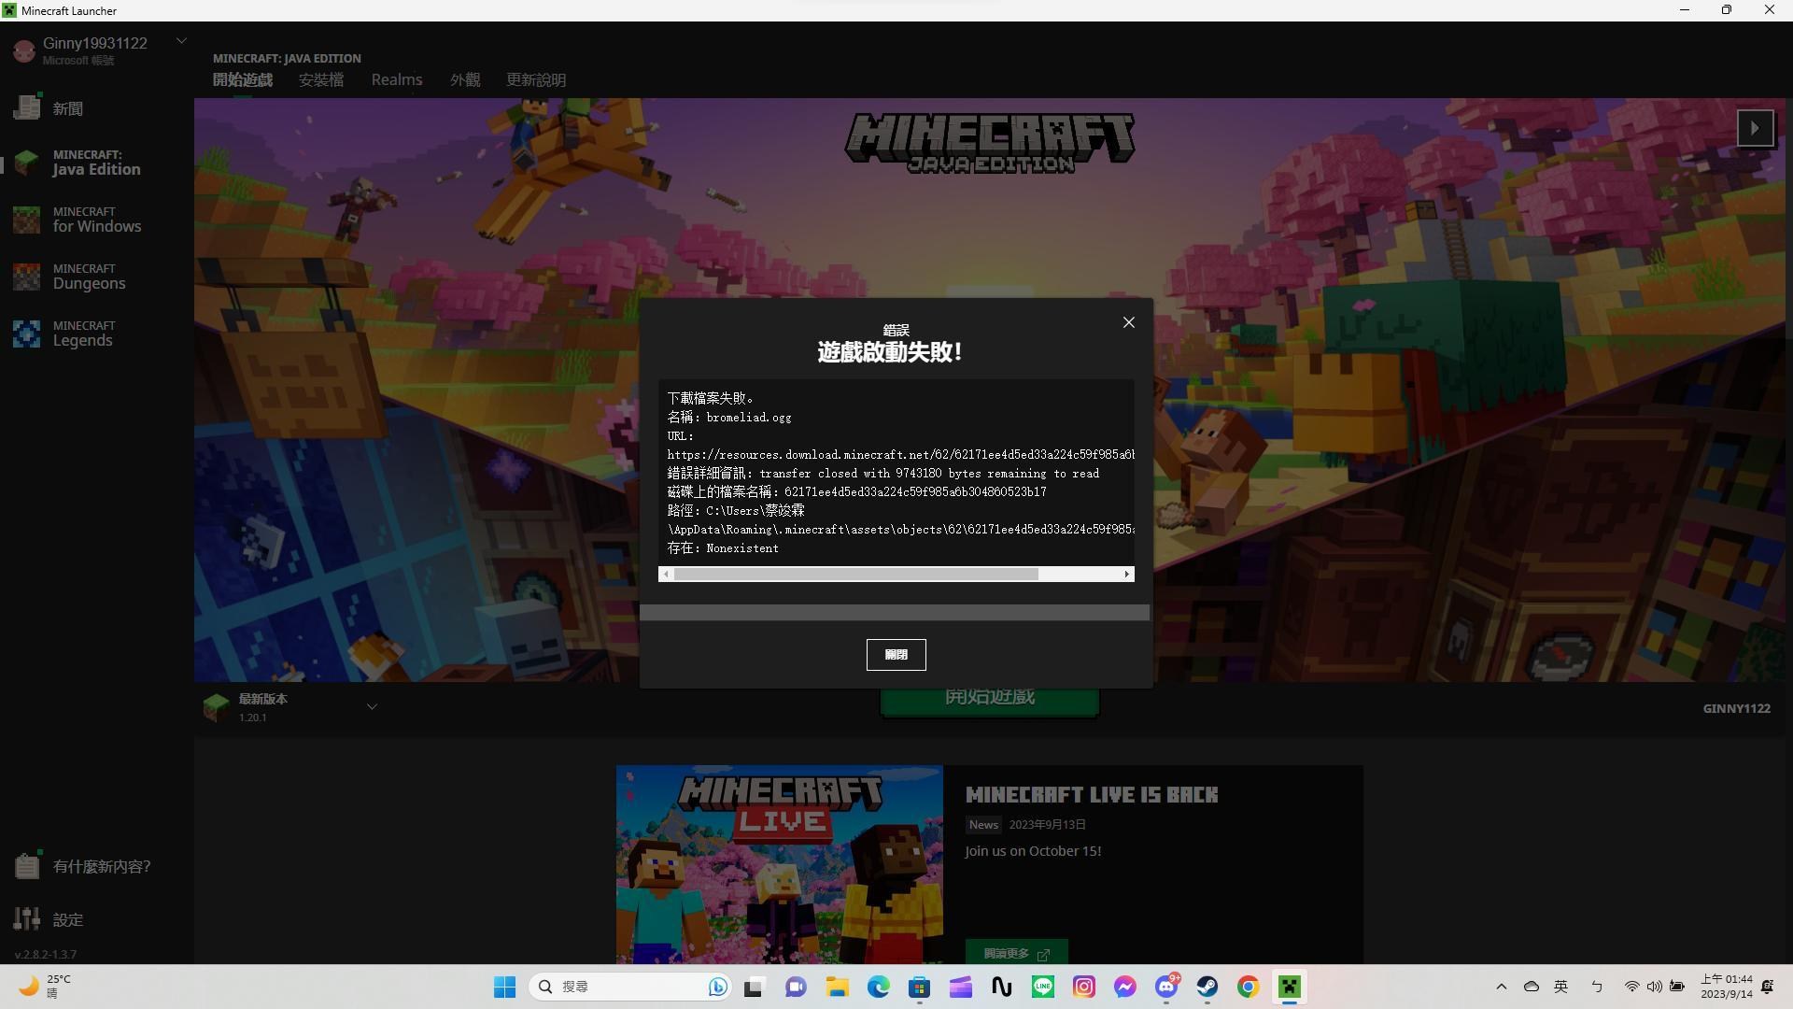Switch to the 外觀 tab

464,80
